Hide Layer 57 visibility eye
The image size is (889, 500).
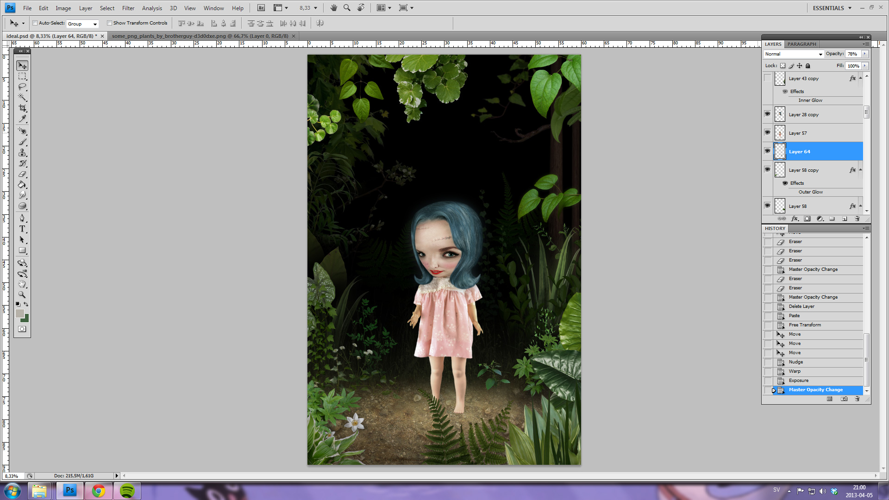point(767,133)
